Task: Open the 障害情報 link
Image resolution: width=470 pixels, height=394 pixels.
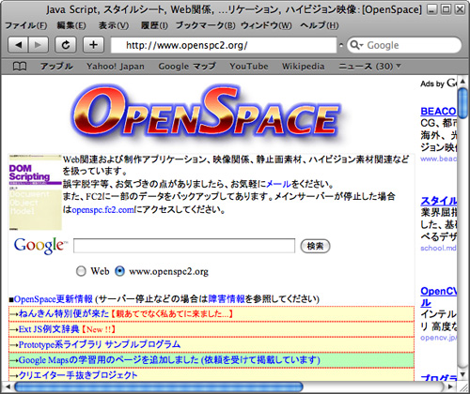Action: click(x=227, y=299)
